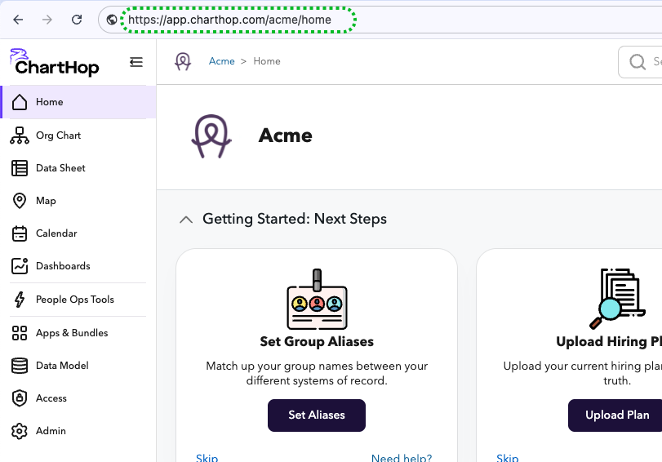The image size is (662, 462).
Task: Click the Dashboards chart icon
Action: (20, 266)
